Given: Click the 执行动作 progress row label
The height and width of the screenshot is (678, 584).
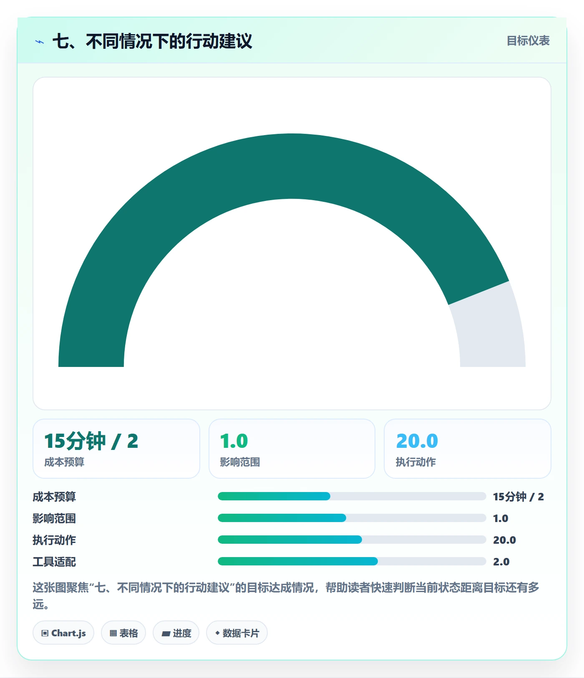Looking at the screenshot, I should coord(54,540).
